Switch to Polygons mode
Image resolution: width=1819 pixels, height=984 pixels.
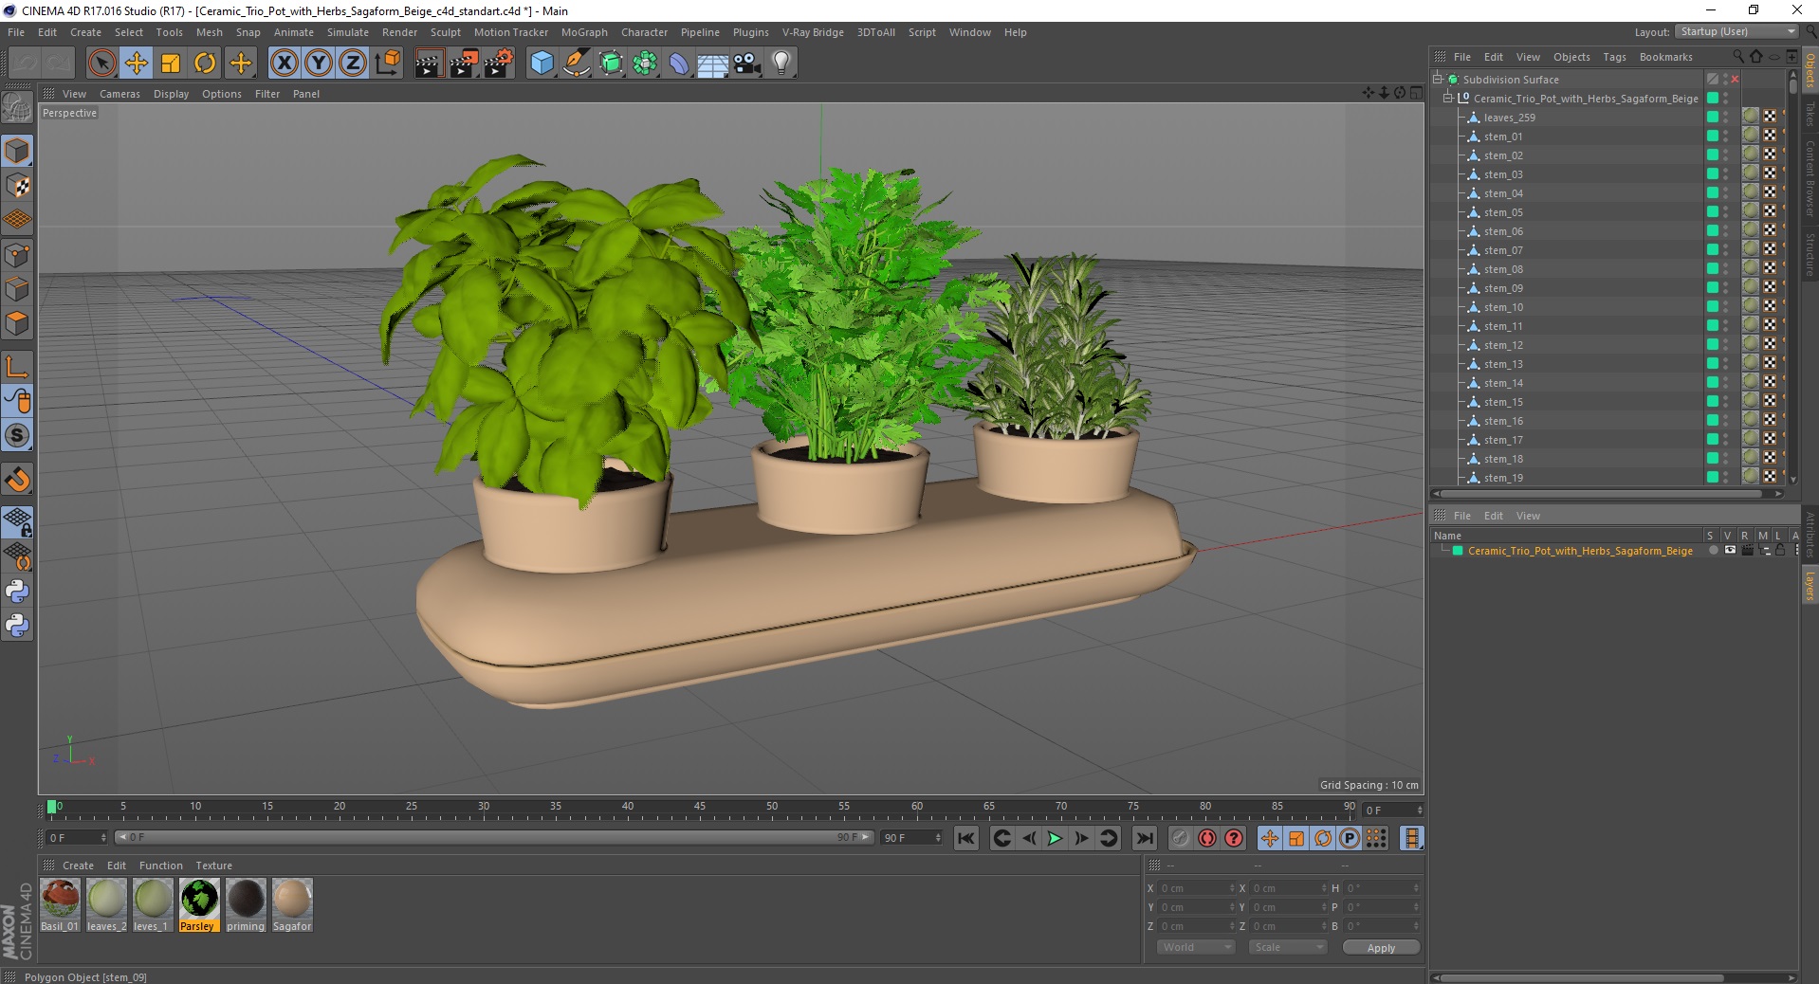click(x=17, y=323)
